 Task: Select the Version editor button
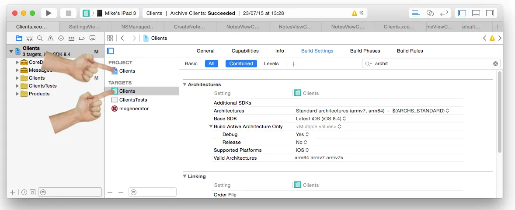pos(444,13)
